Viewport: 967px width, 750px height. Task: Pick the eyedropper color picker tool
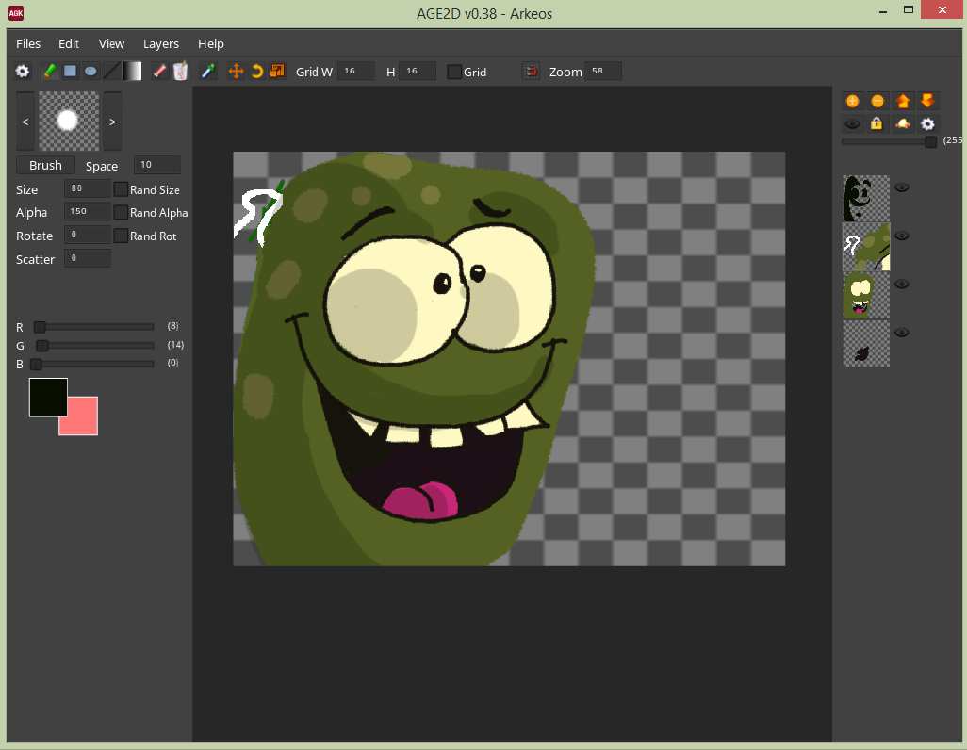[208, 72]
